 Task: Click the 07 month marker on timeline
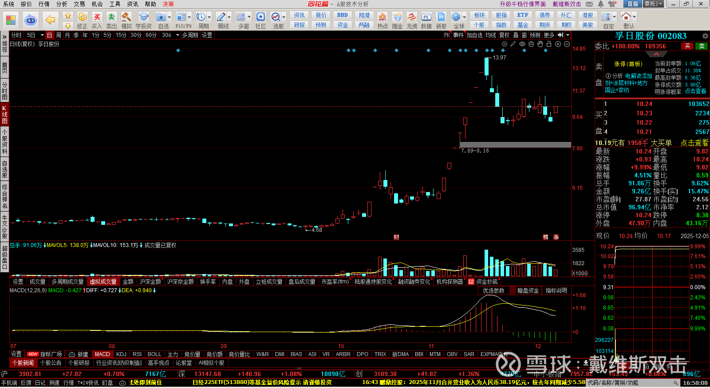13,346
